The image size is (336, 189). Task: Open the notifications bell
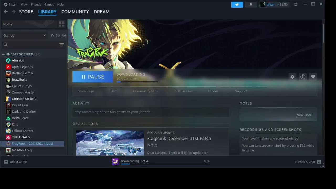pyautogui.click(x=251, y=4)
